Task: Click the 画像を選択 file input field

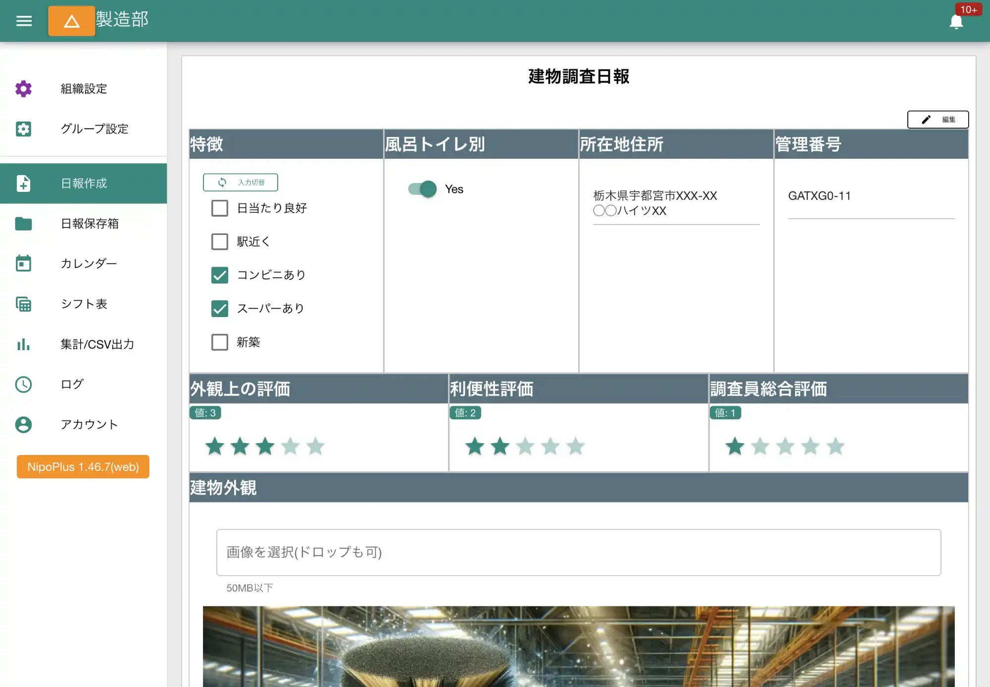Action: pos(578,552)
